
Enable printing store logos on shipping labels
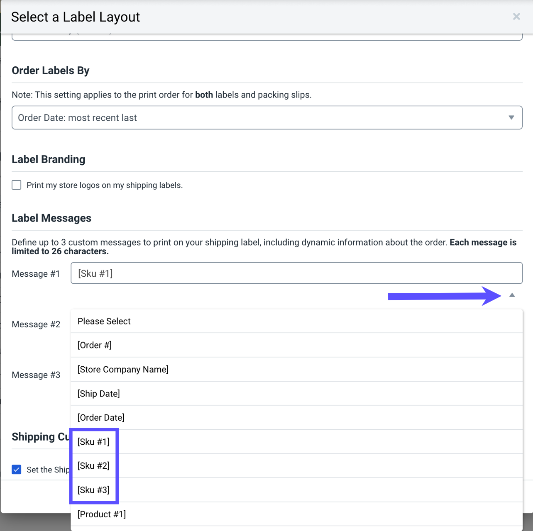[x=16, y=185]
